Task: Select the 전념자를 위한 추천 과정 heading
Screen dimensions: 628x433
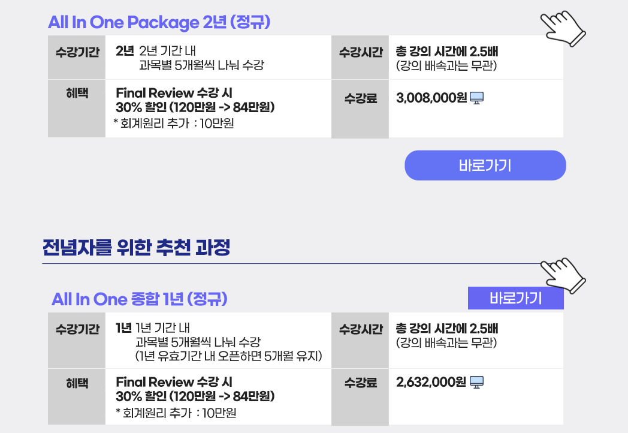Action: pyautogui.click(x=136, y=247)
